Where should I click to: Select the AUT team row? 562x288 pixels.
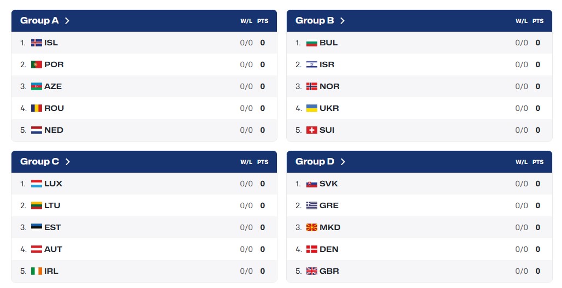click(144, 249)
